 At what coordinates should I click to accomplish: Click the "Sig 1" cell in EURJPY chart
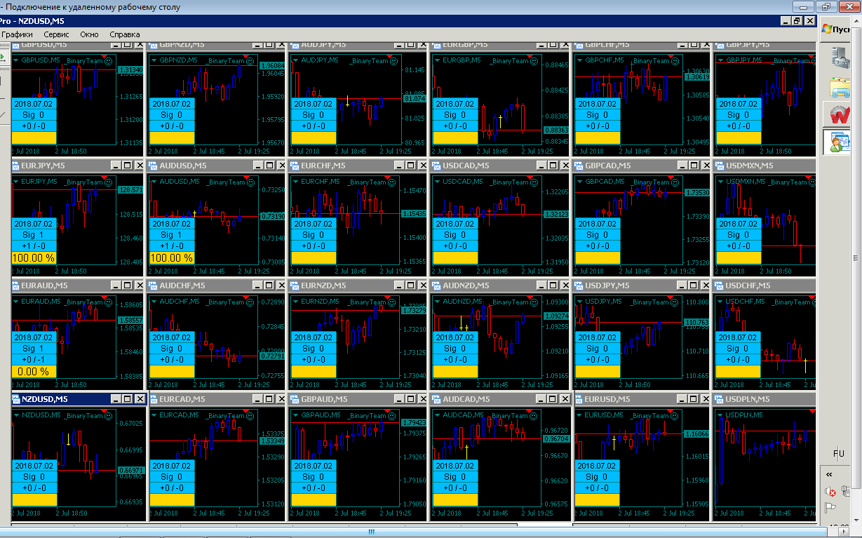click(33, 235)
